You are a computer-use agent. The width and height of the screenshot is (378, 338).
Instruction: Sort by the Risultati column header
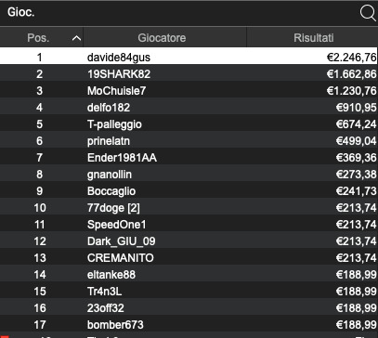click(x=312, y=38)
